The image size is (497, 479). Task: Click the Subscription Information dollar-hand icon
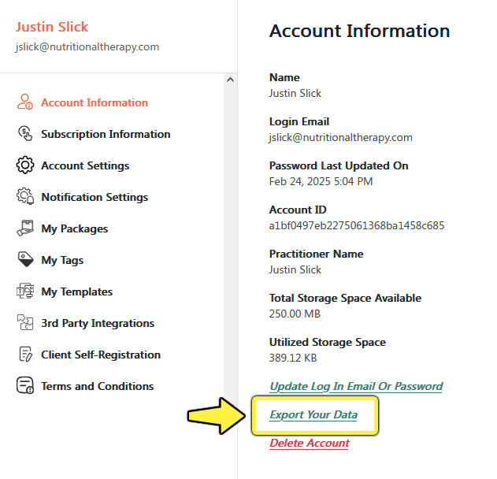[24, 133]
